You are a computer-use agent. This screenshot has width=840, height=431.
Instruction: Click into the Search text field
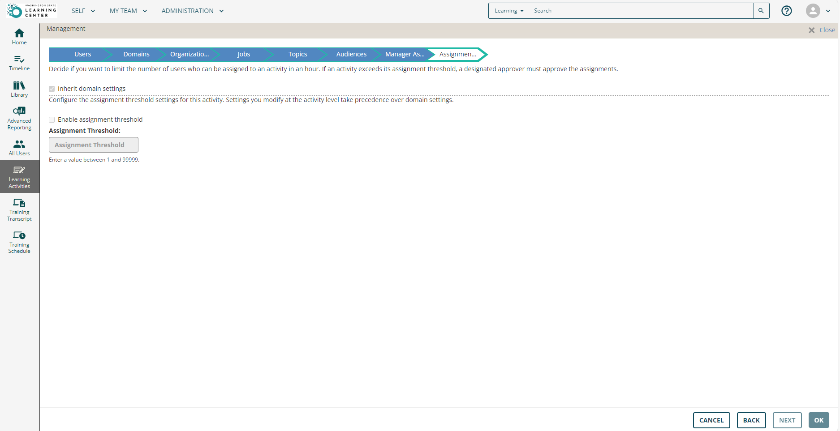641,11
